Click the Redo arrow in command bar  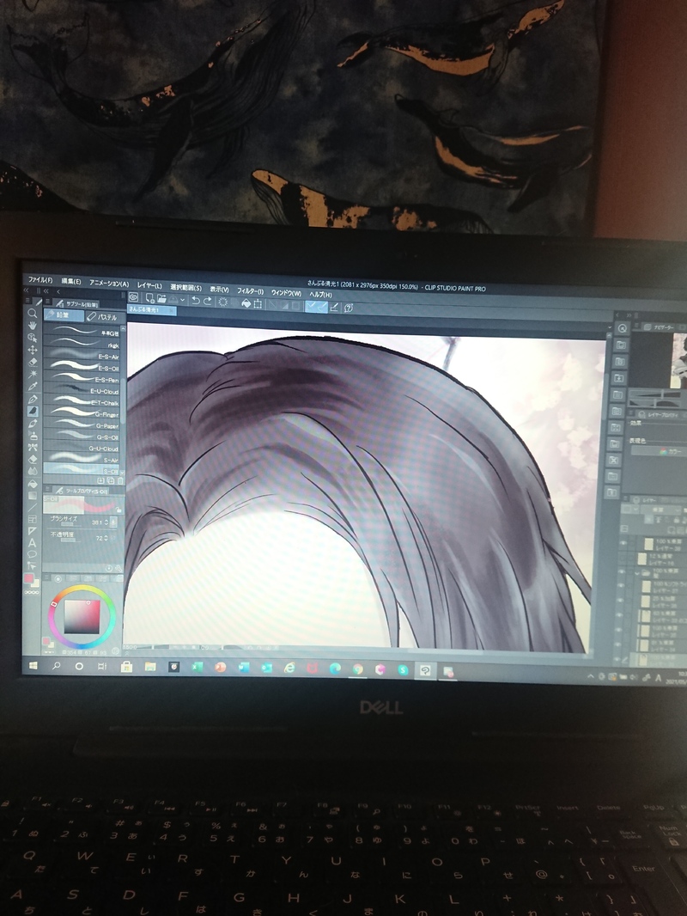[x=207, y=301]
